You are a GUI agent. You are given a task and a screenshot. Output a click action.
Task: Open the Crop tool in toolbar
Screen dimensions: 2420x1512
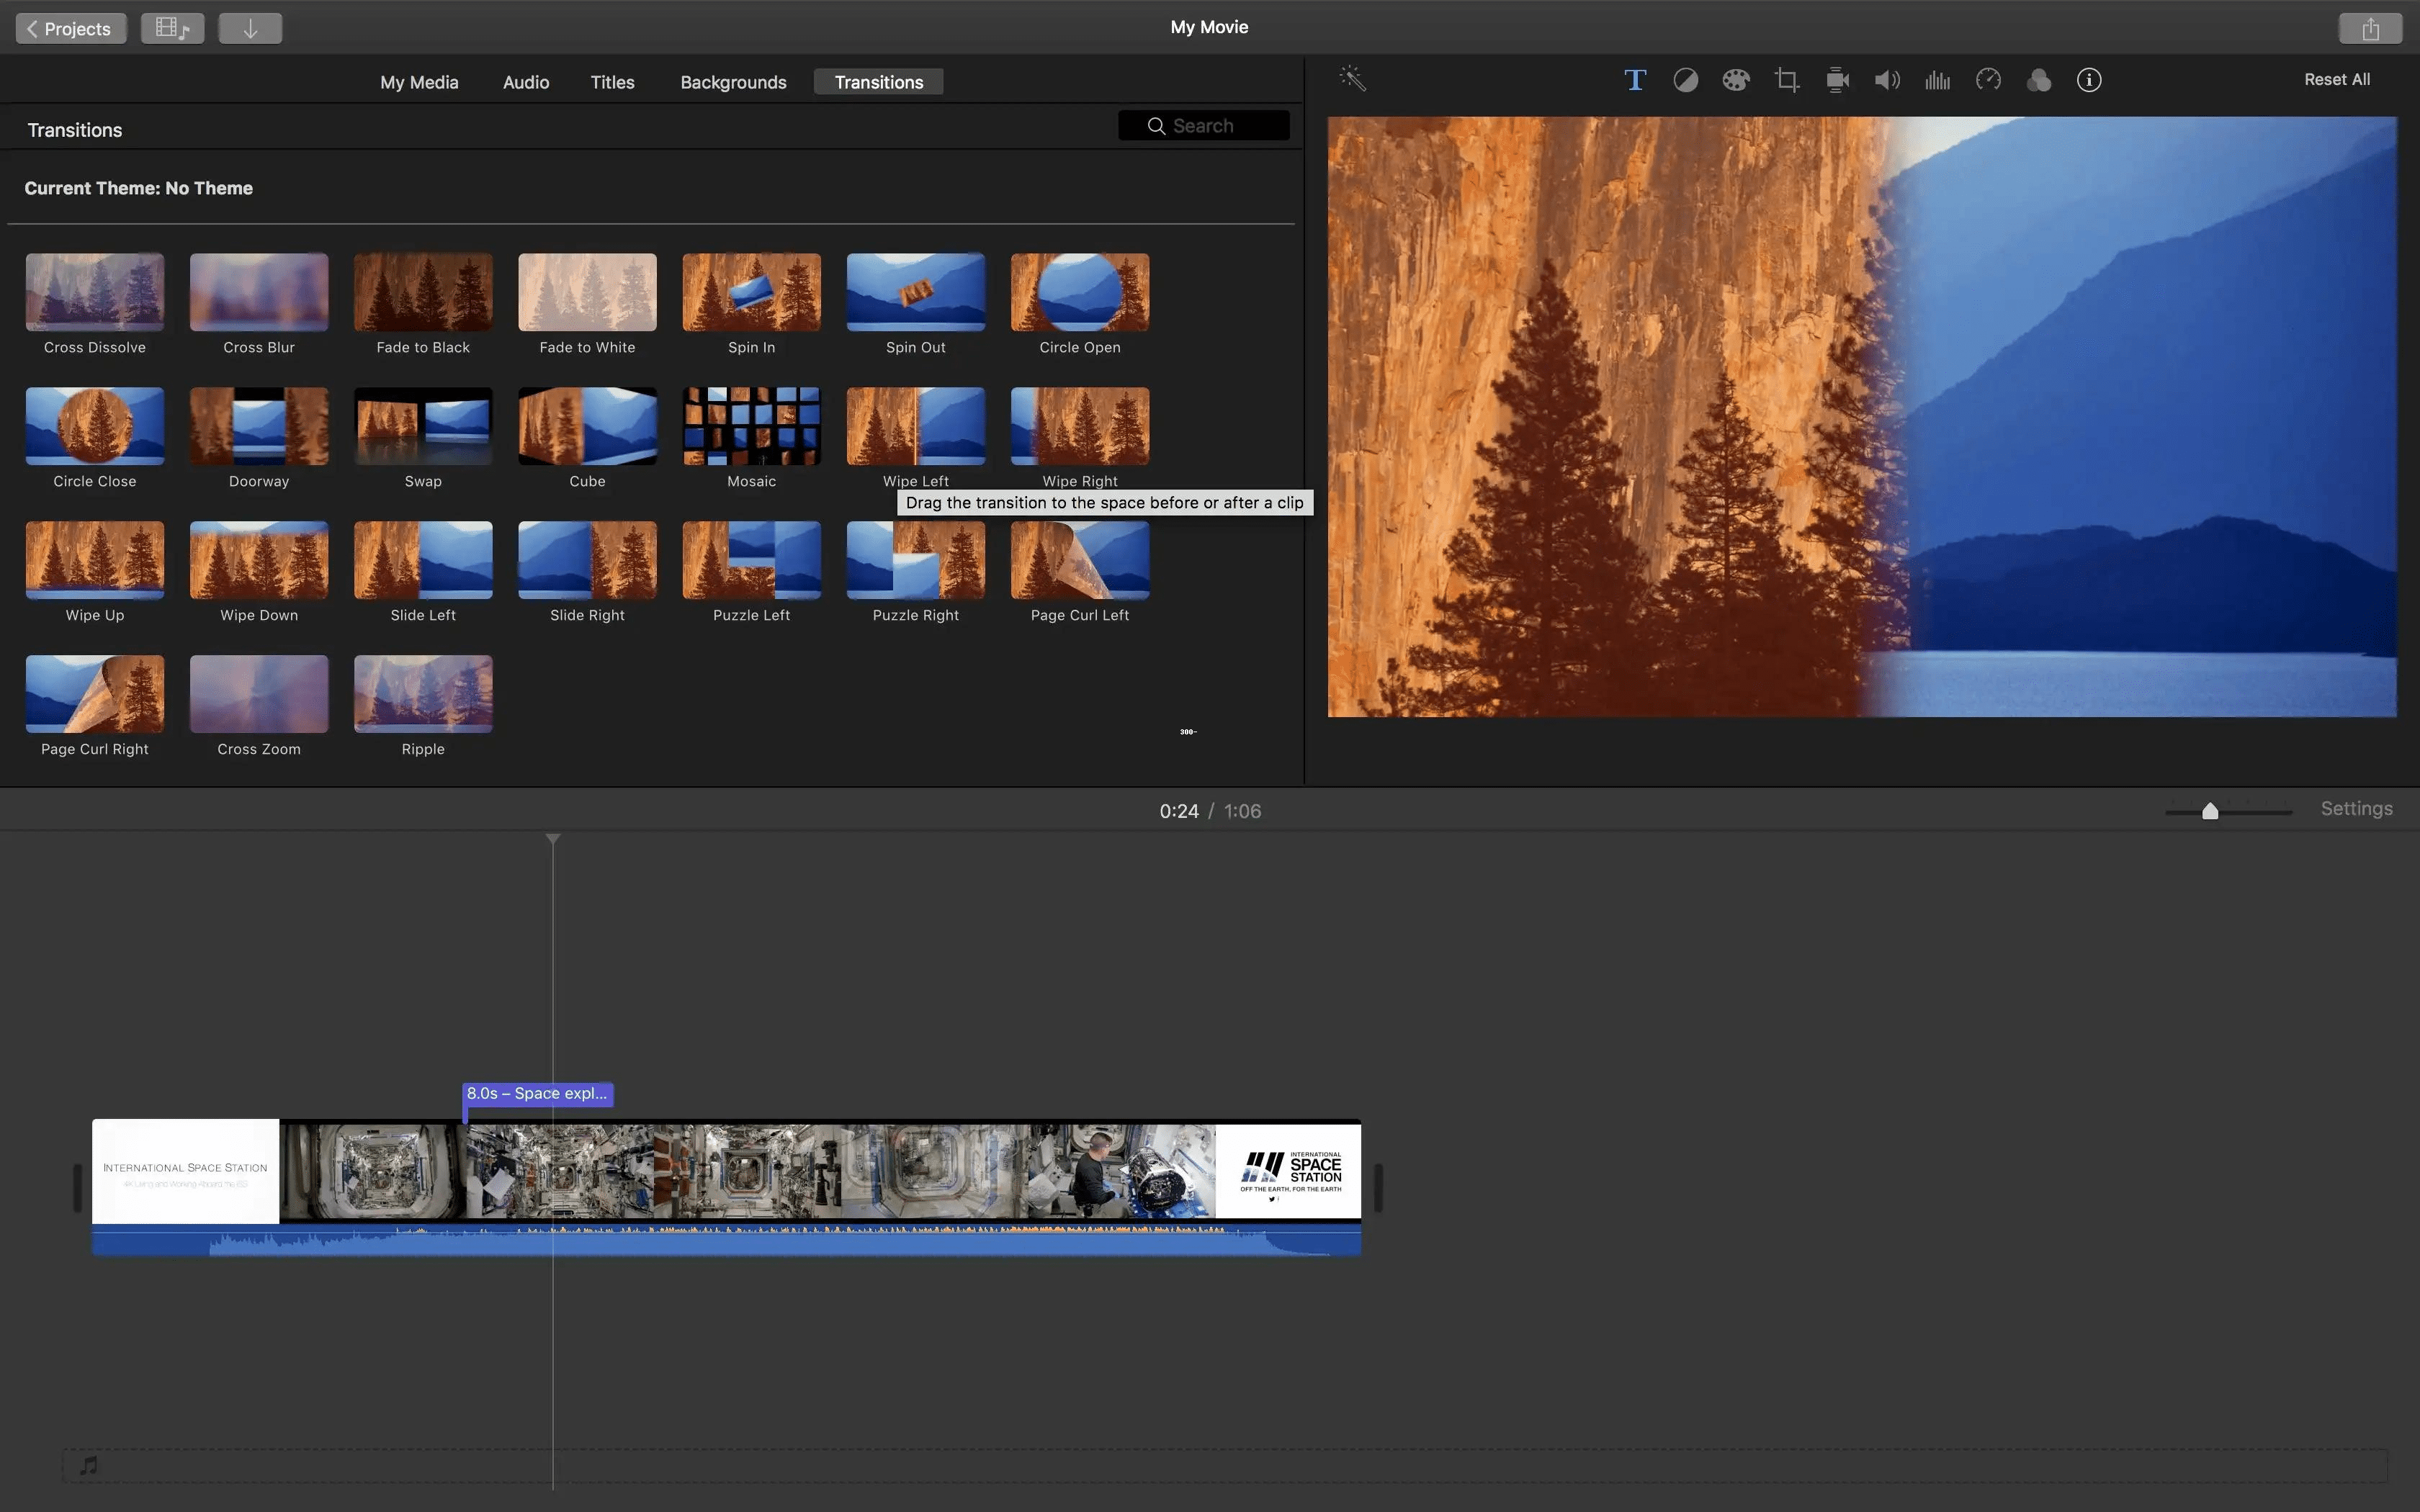(x=1785, y=80)
